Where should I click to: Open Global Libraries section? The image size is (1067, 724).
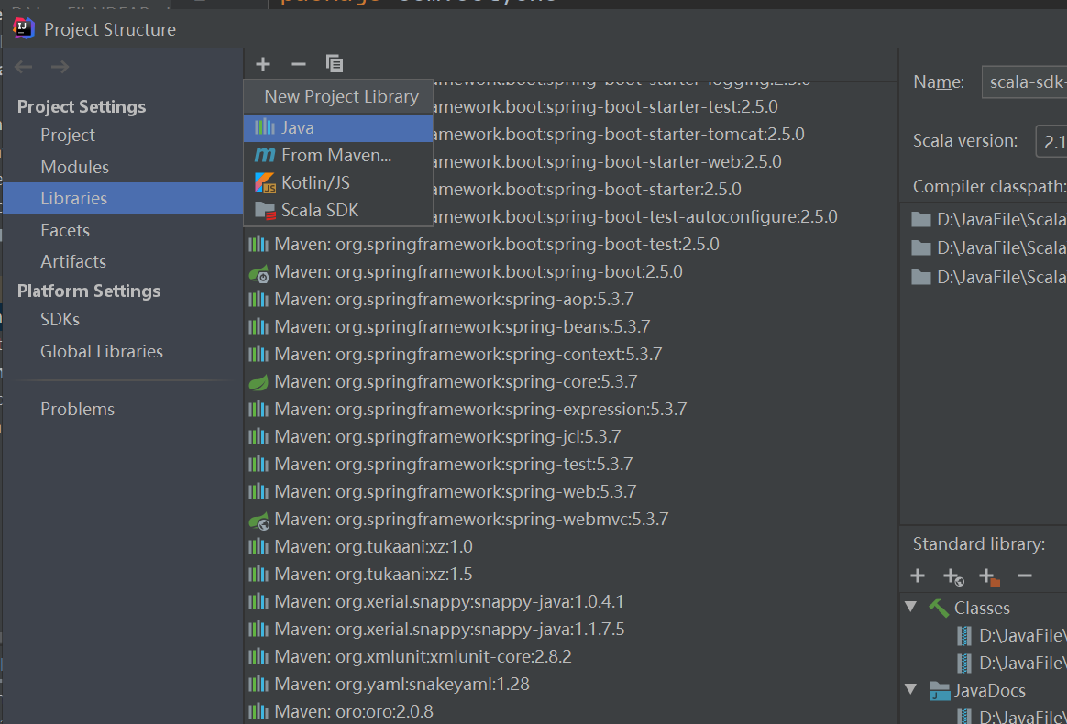pos(102,351)
